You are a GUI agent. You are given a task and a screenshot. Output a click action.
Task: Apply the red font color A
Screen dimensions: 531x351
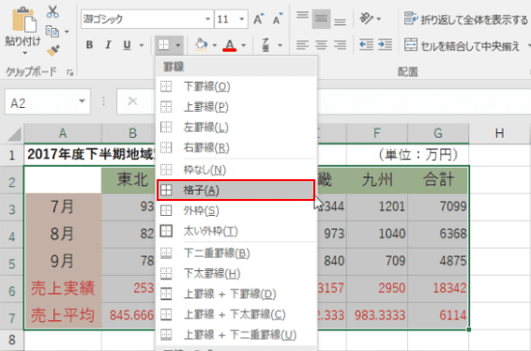pos(230,45)
